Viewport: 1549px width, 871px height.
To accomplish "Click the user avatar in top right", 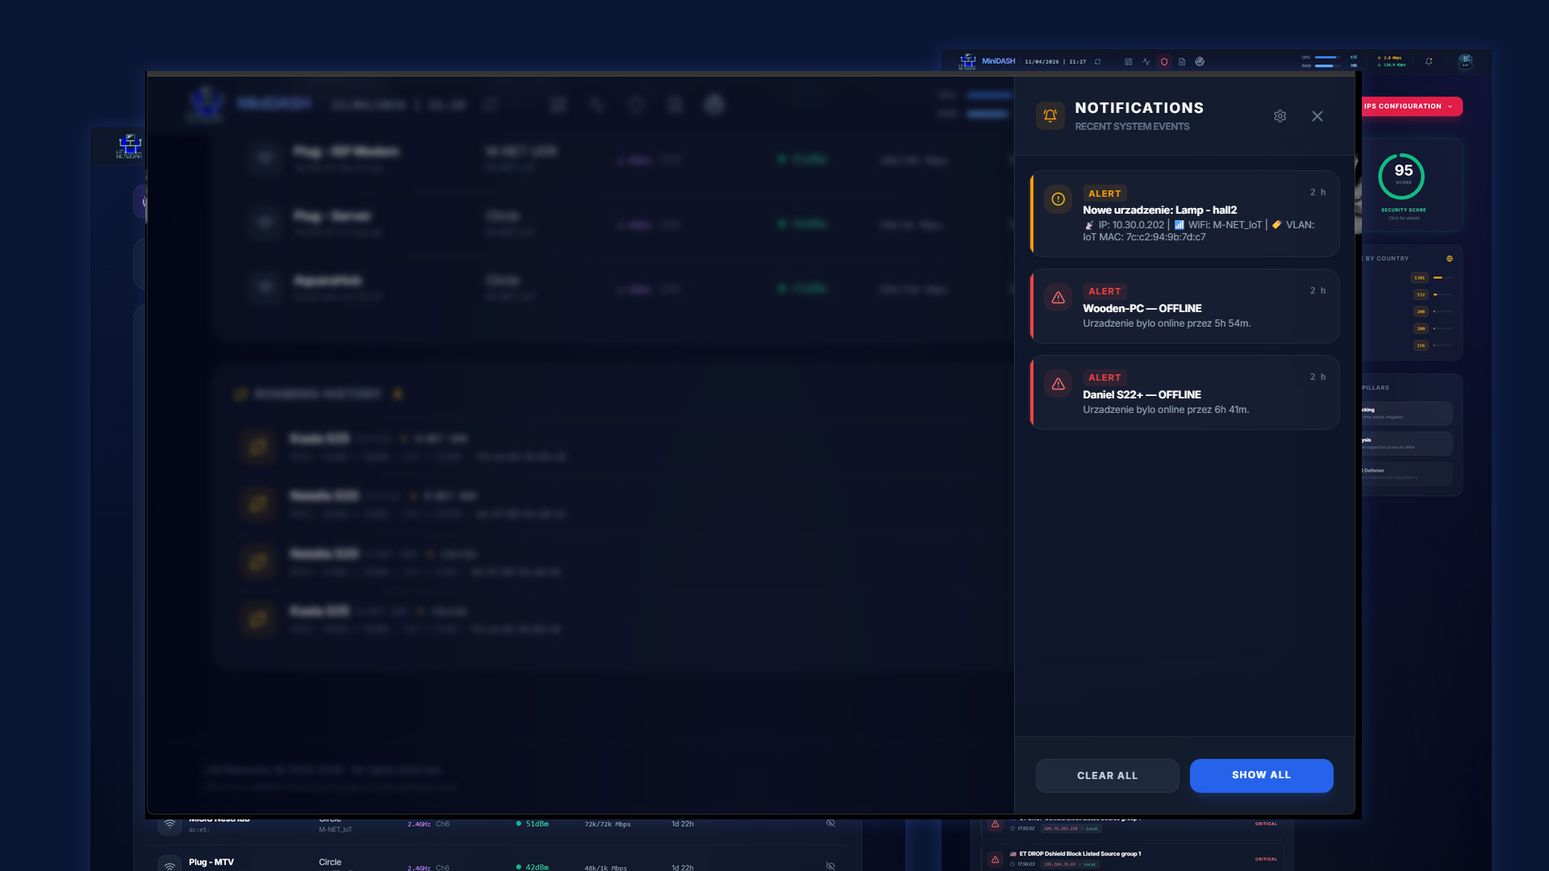I will 1465,61.
